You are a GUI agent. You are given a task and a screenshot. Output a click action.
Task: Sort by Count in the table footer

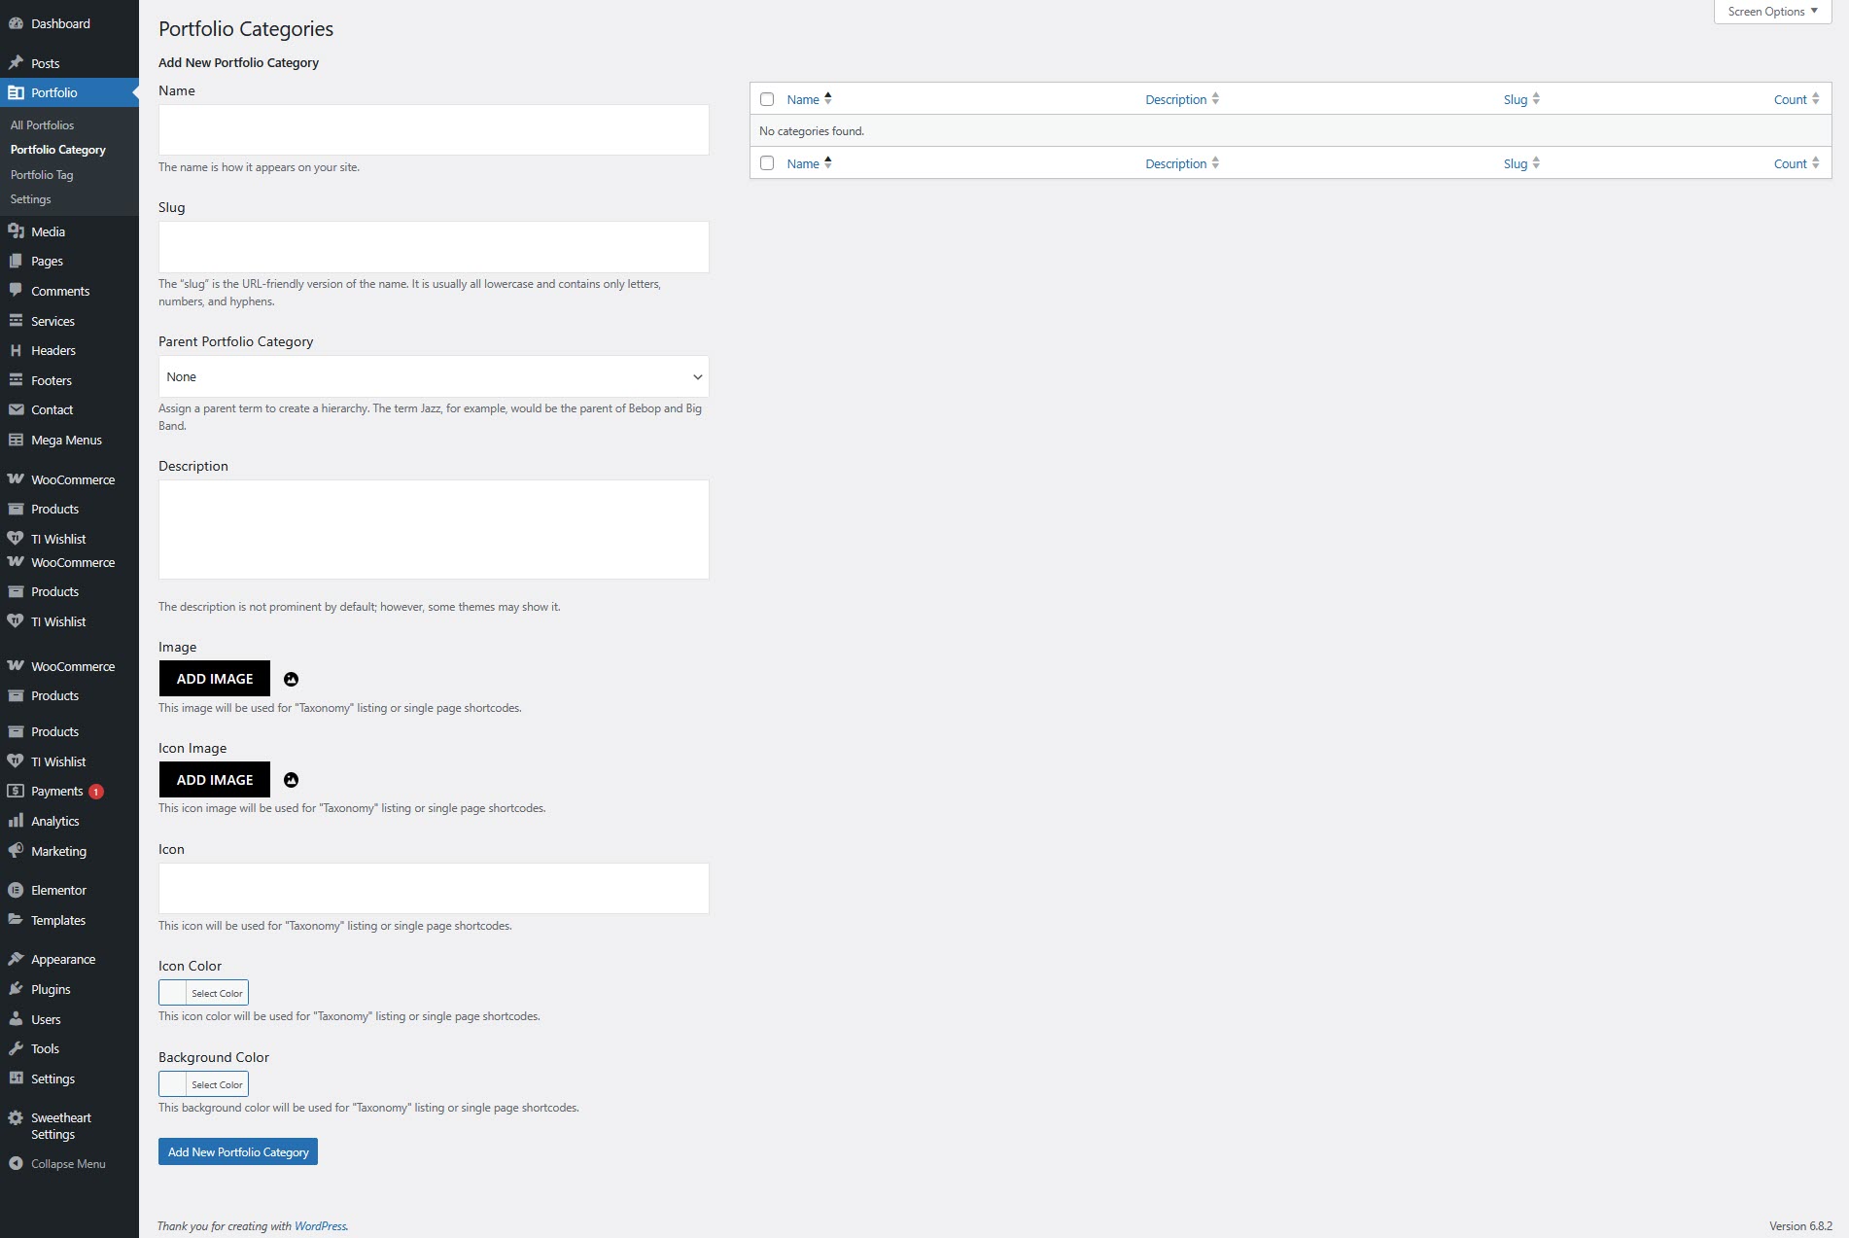tap(1797, 163)
